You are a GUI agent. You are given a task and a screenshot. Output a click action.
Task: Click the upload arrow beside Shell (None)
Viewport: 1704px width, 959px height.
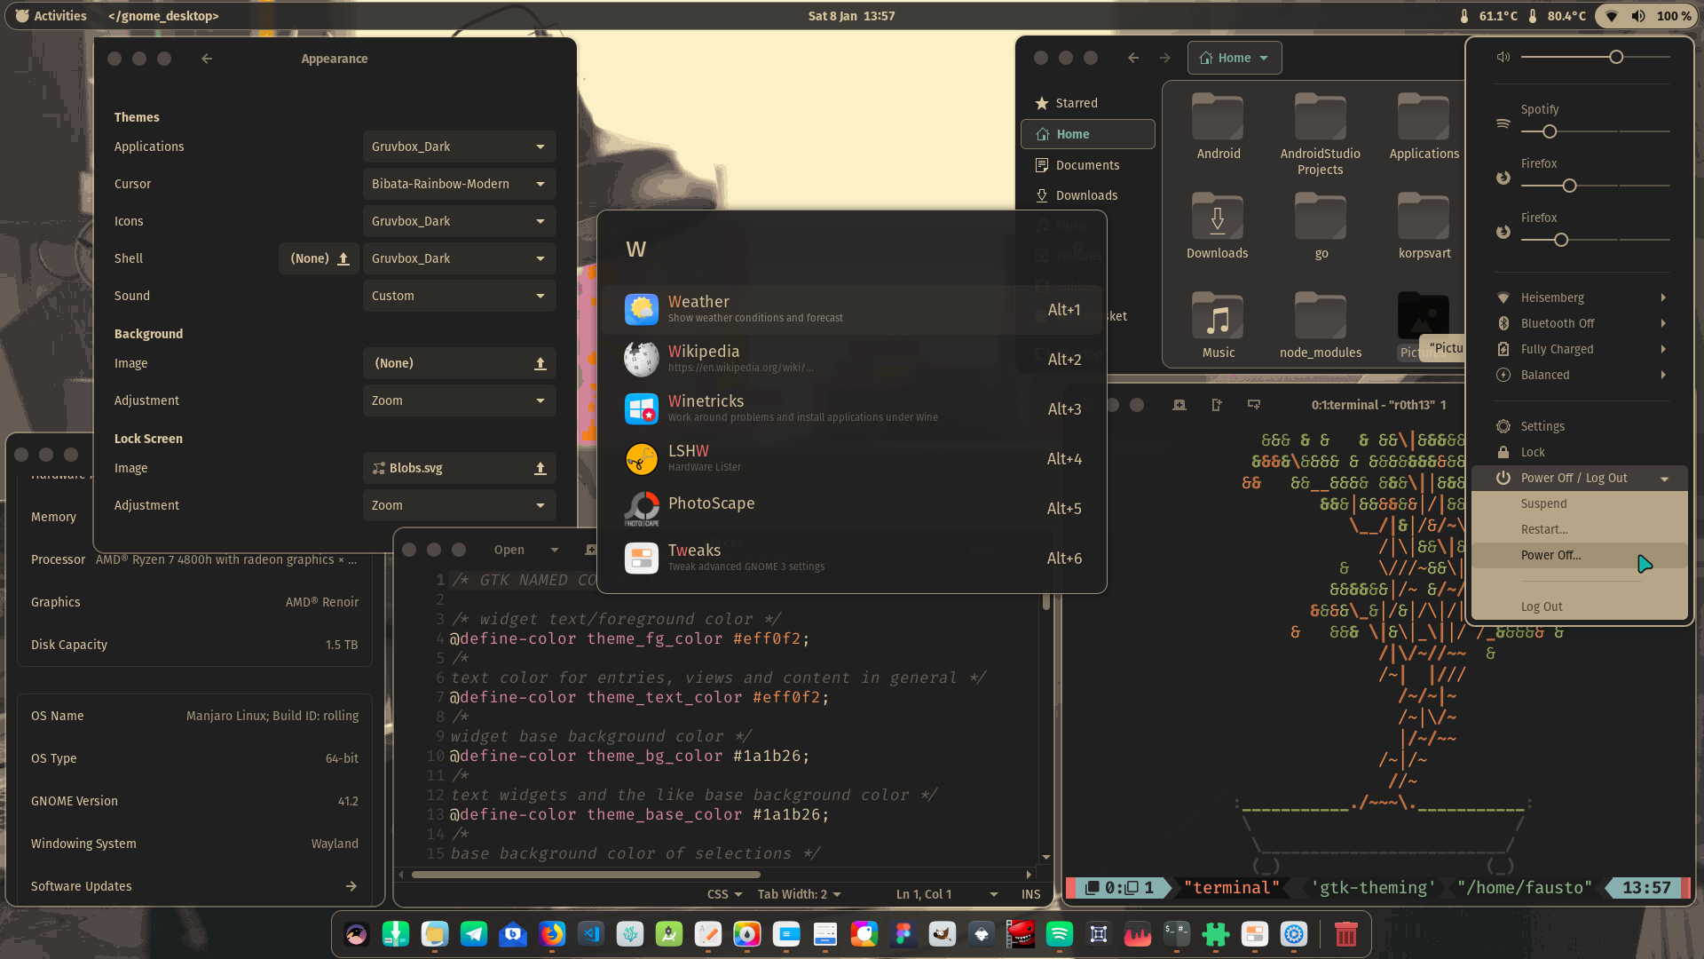[x=343, y=258]
